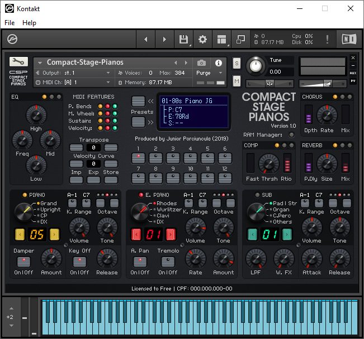Screen dimensions: 364x339
Task: Toggle the E. PIANO layer power LED
Action: coord(141,195)
